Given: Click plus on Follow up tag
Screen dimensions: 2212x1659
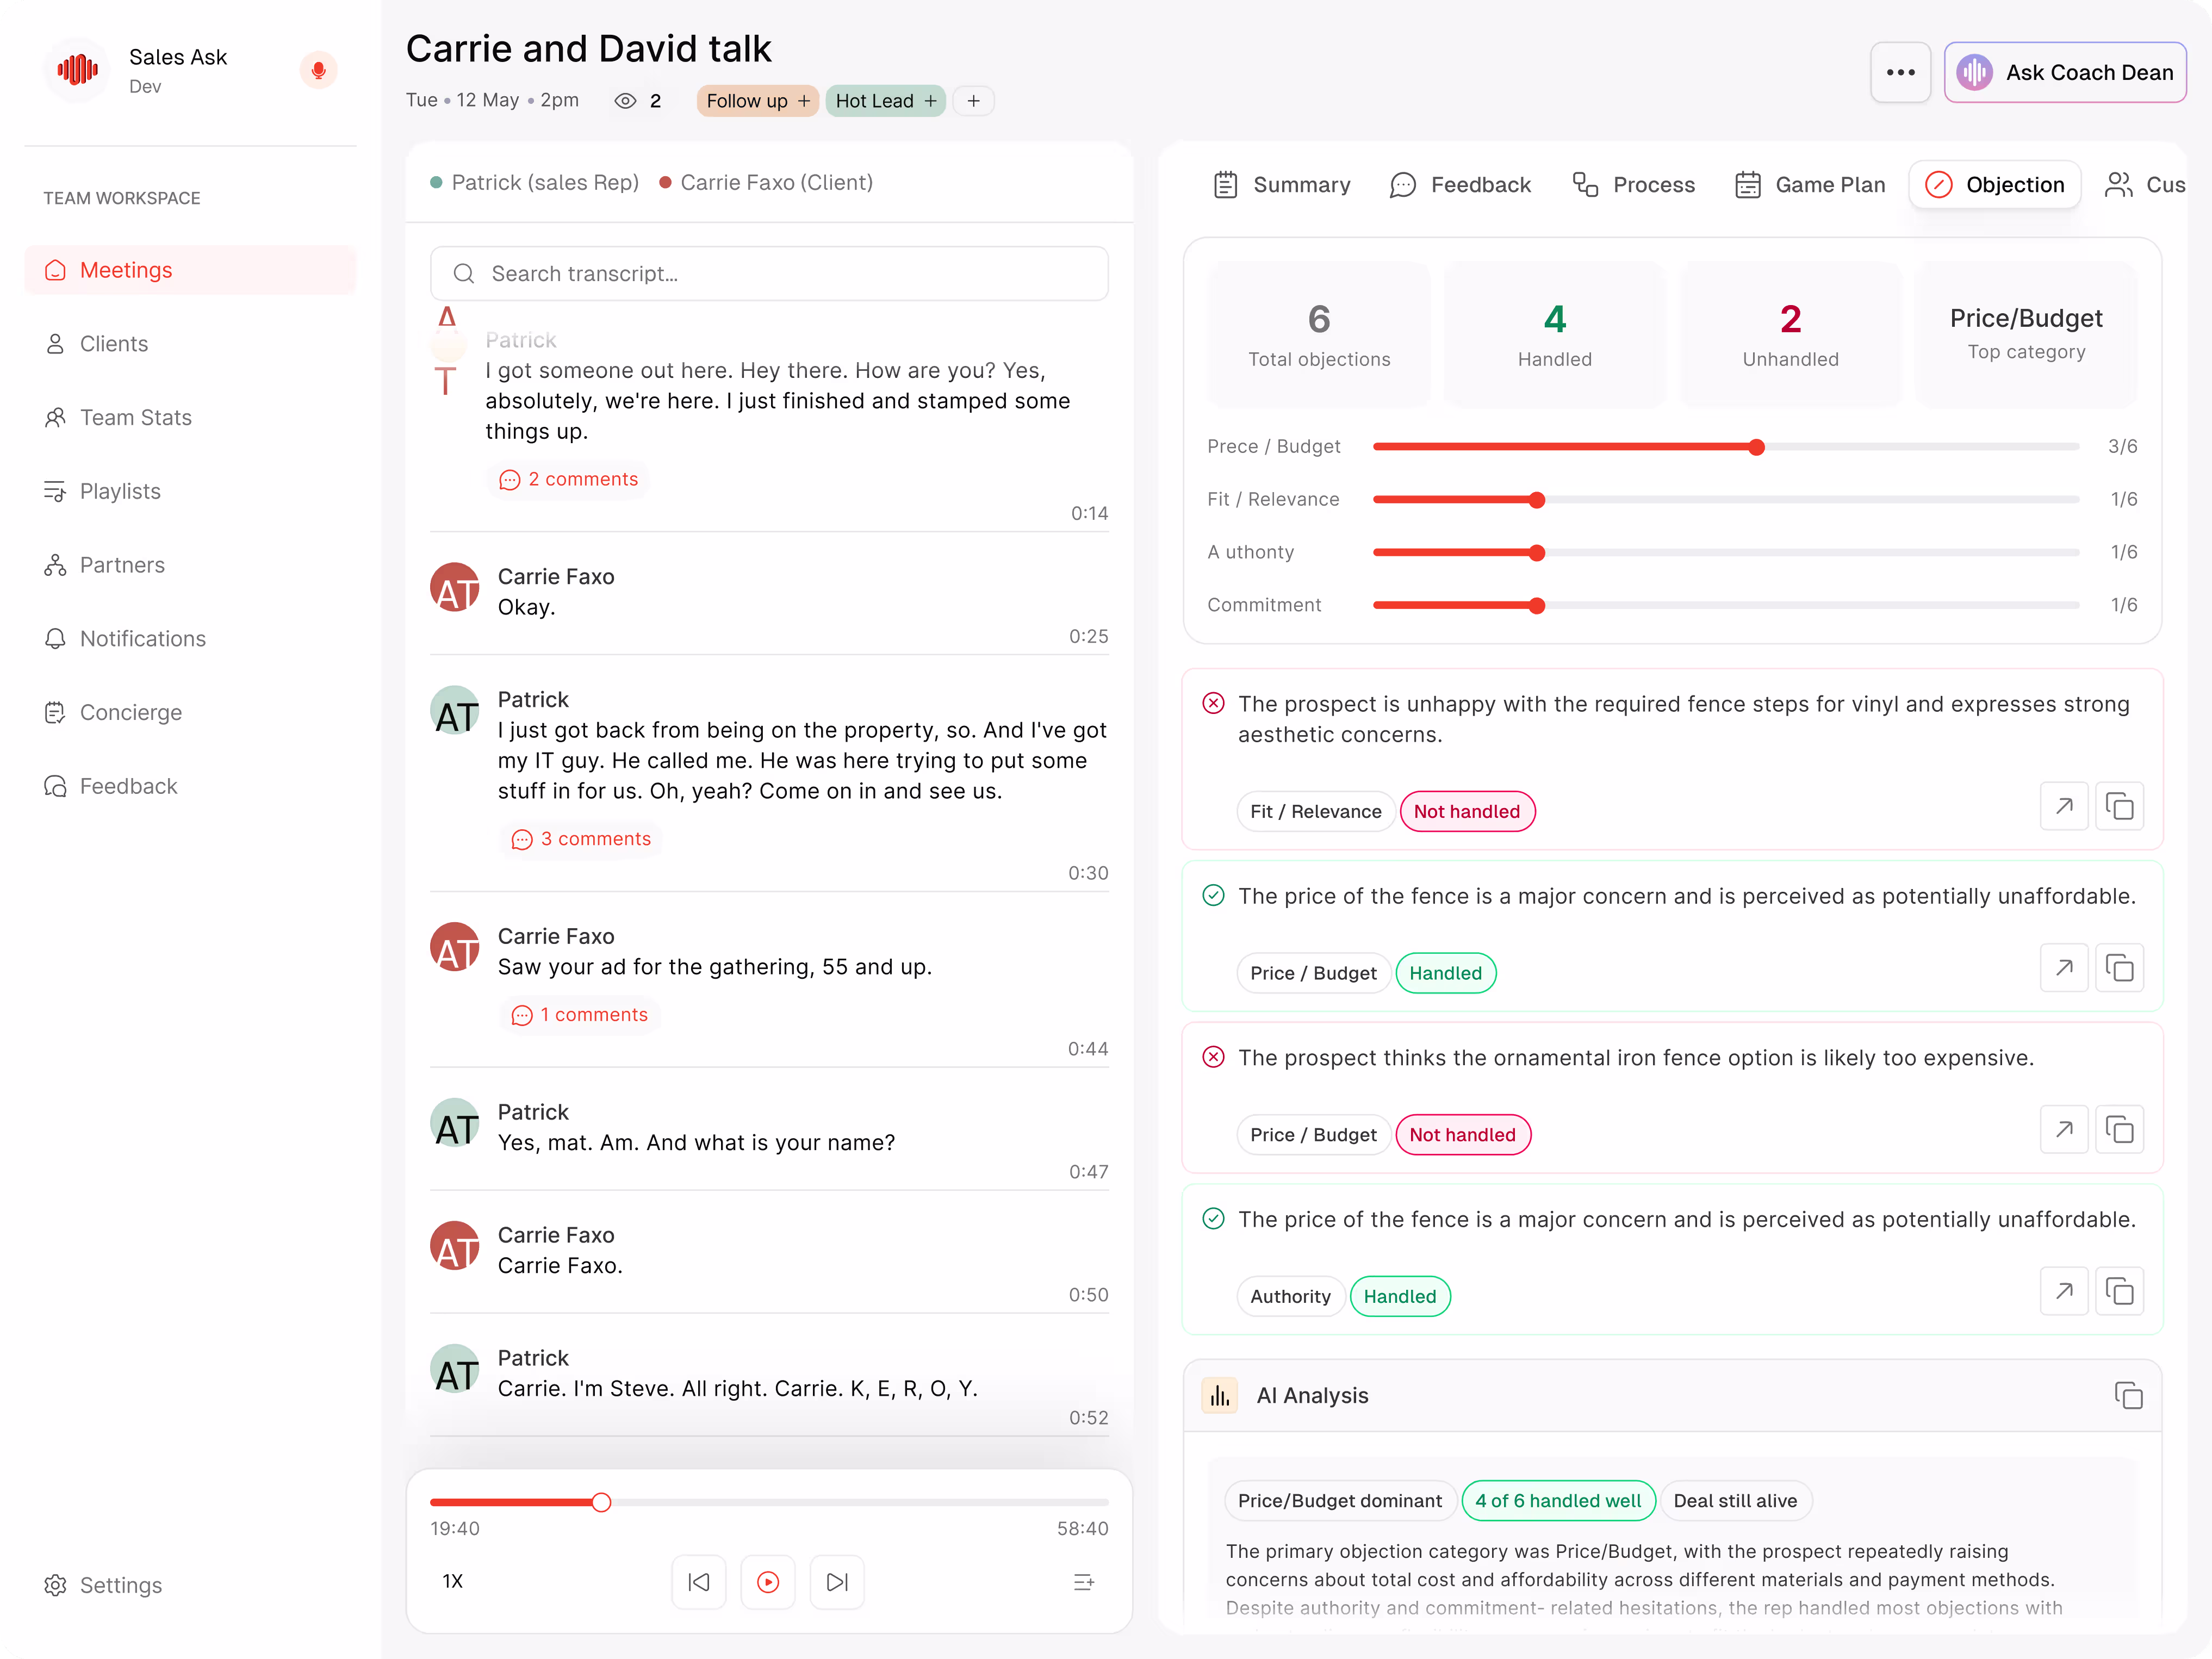Looking at the screenshot, I should pos(804,101).
